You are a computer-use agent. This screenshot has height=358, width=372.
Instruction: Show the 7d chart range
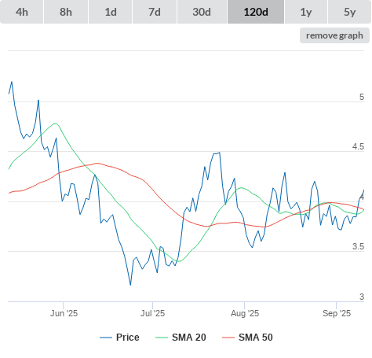coord(155,12)
